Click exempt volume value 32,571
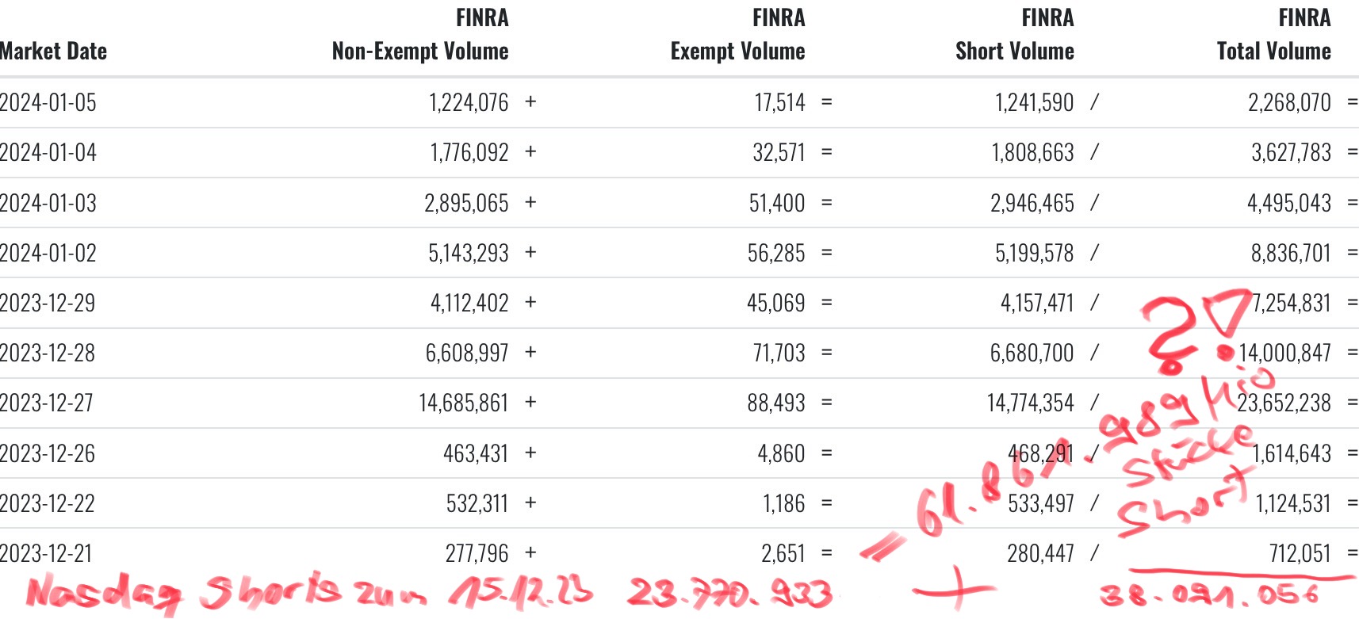 pos(779,153)
